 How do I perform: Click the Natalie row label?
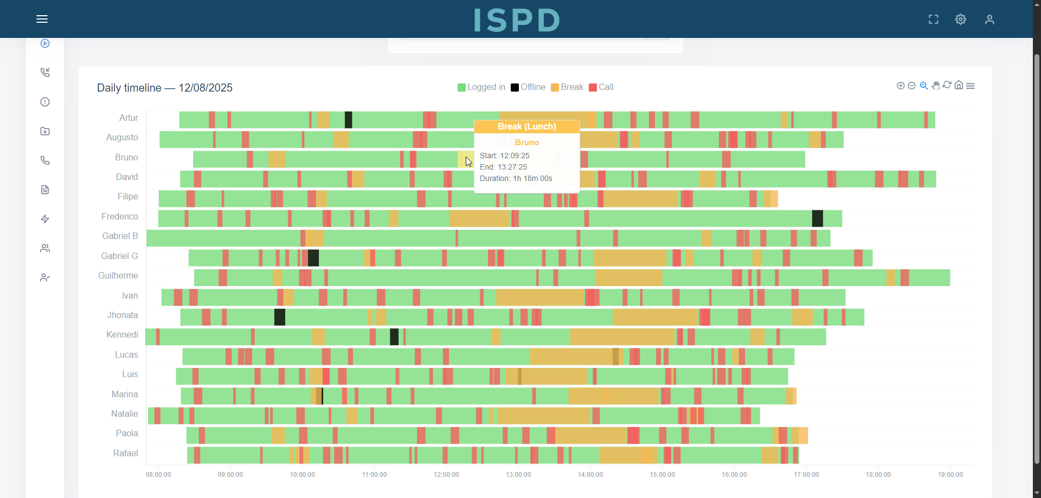coord(124,413)
